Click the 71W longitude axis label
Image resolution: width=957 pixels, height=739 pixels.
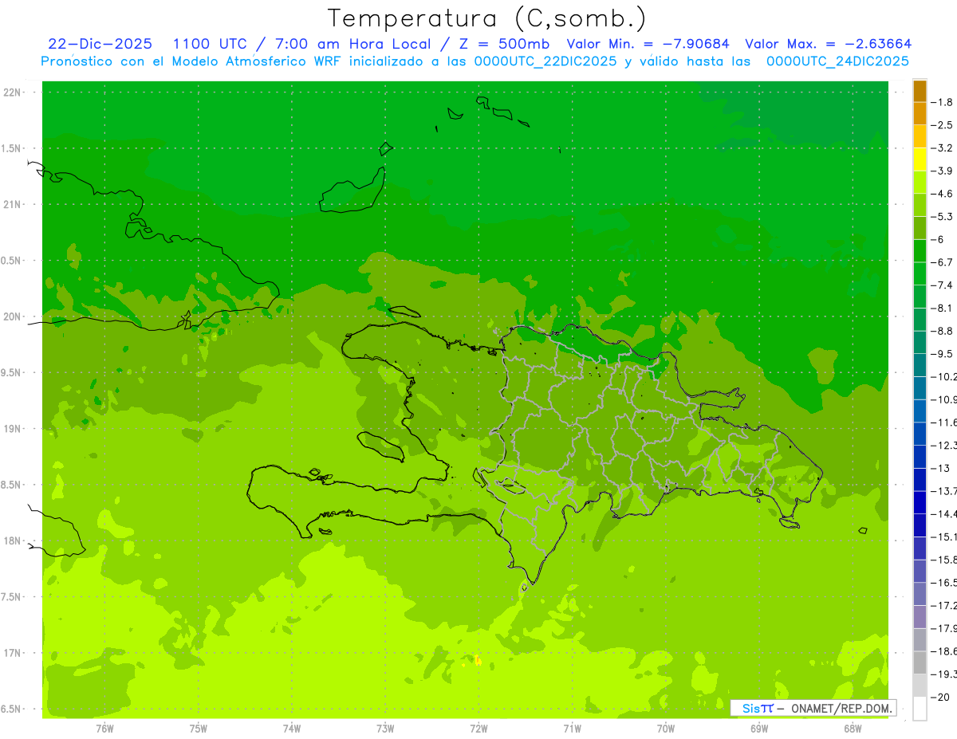point(572,728)
